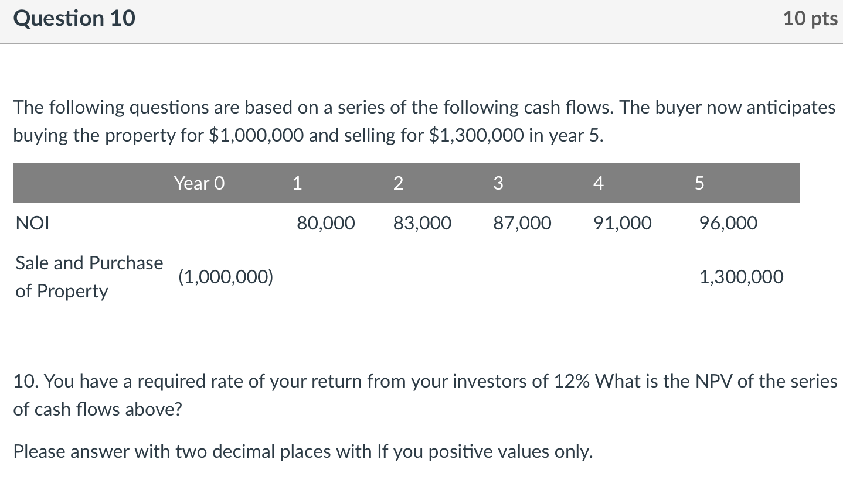Select the year 3 column header
Viewport: 843px width, 480px height.
point(498,184)
